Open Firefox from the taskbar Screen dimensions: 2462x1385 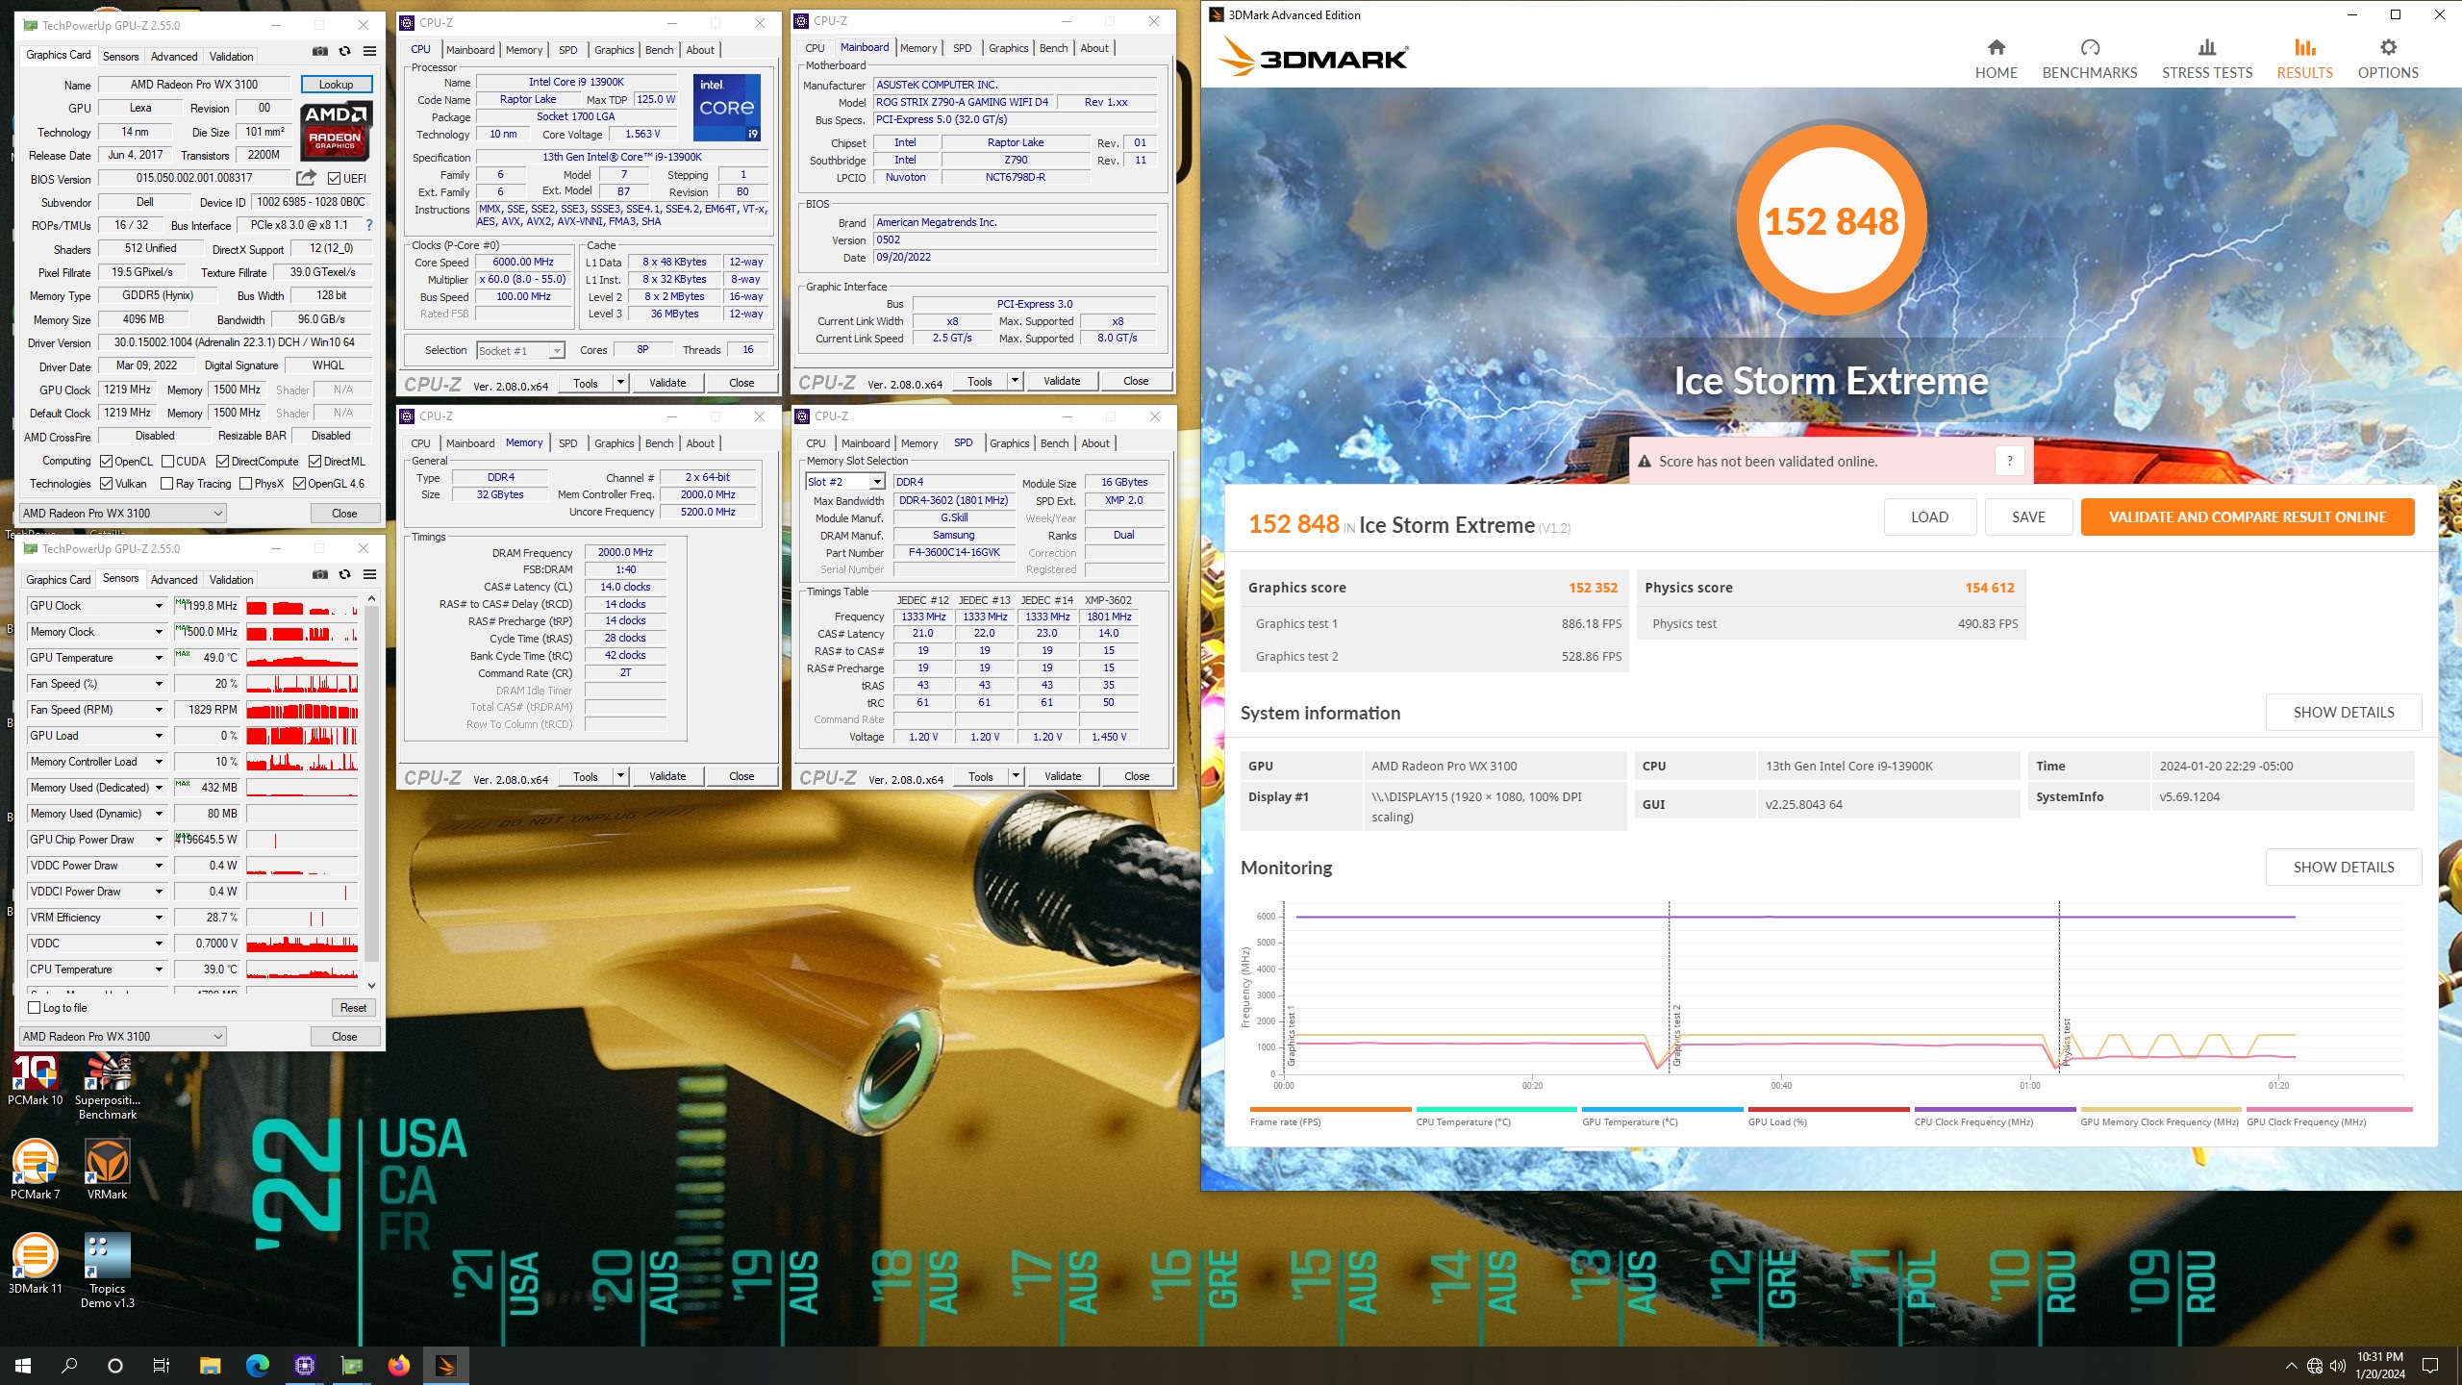click(x=398, y=1365)
